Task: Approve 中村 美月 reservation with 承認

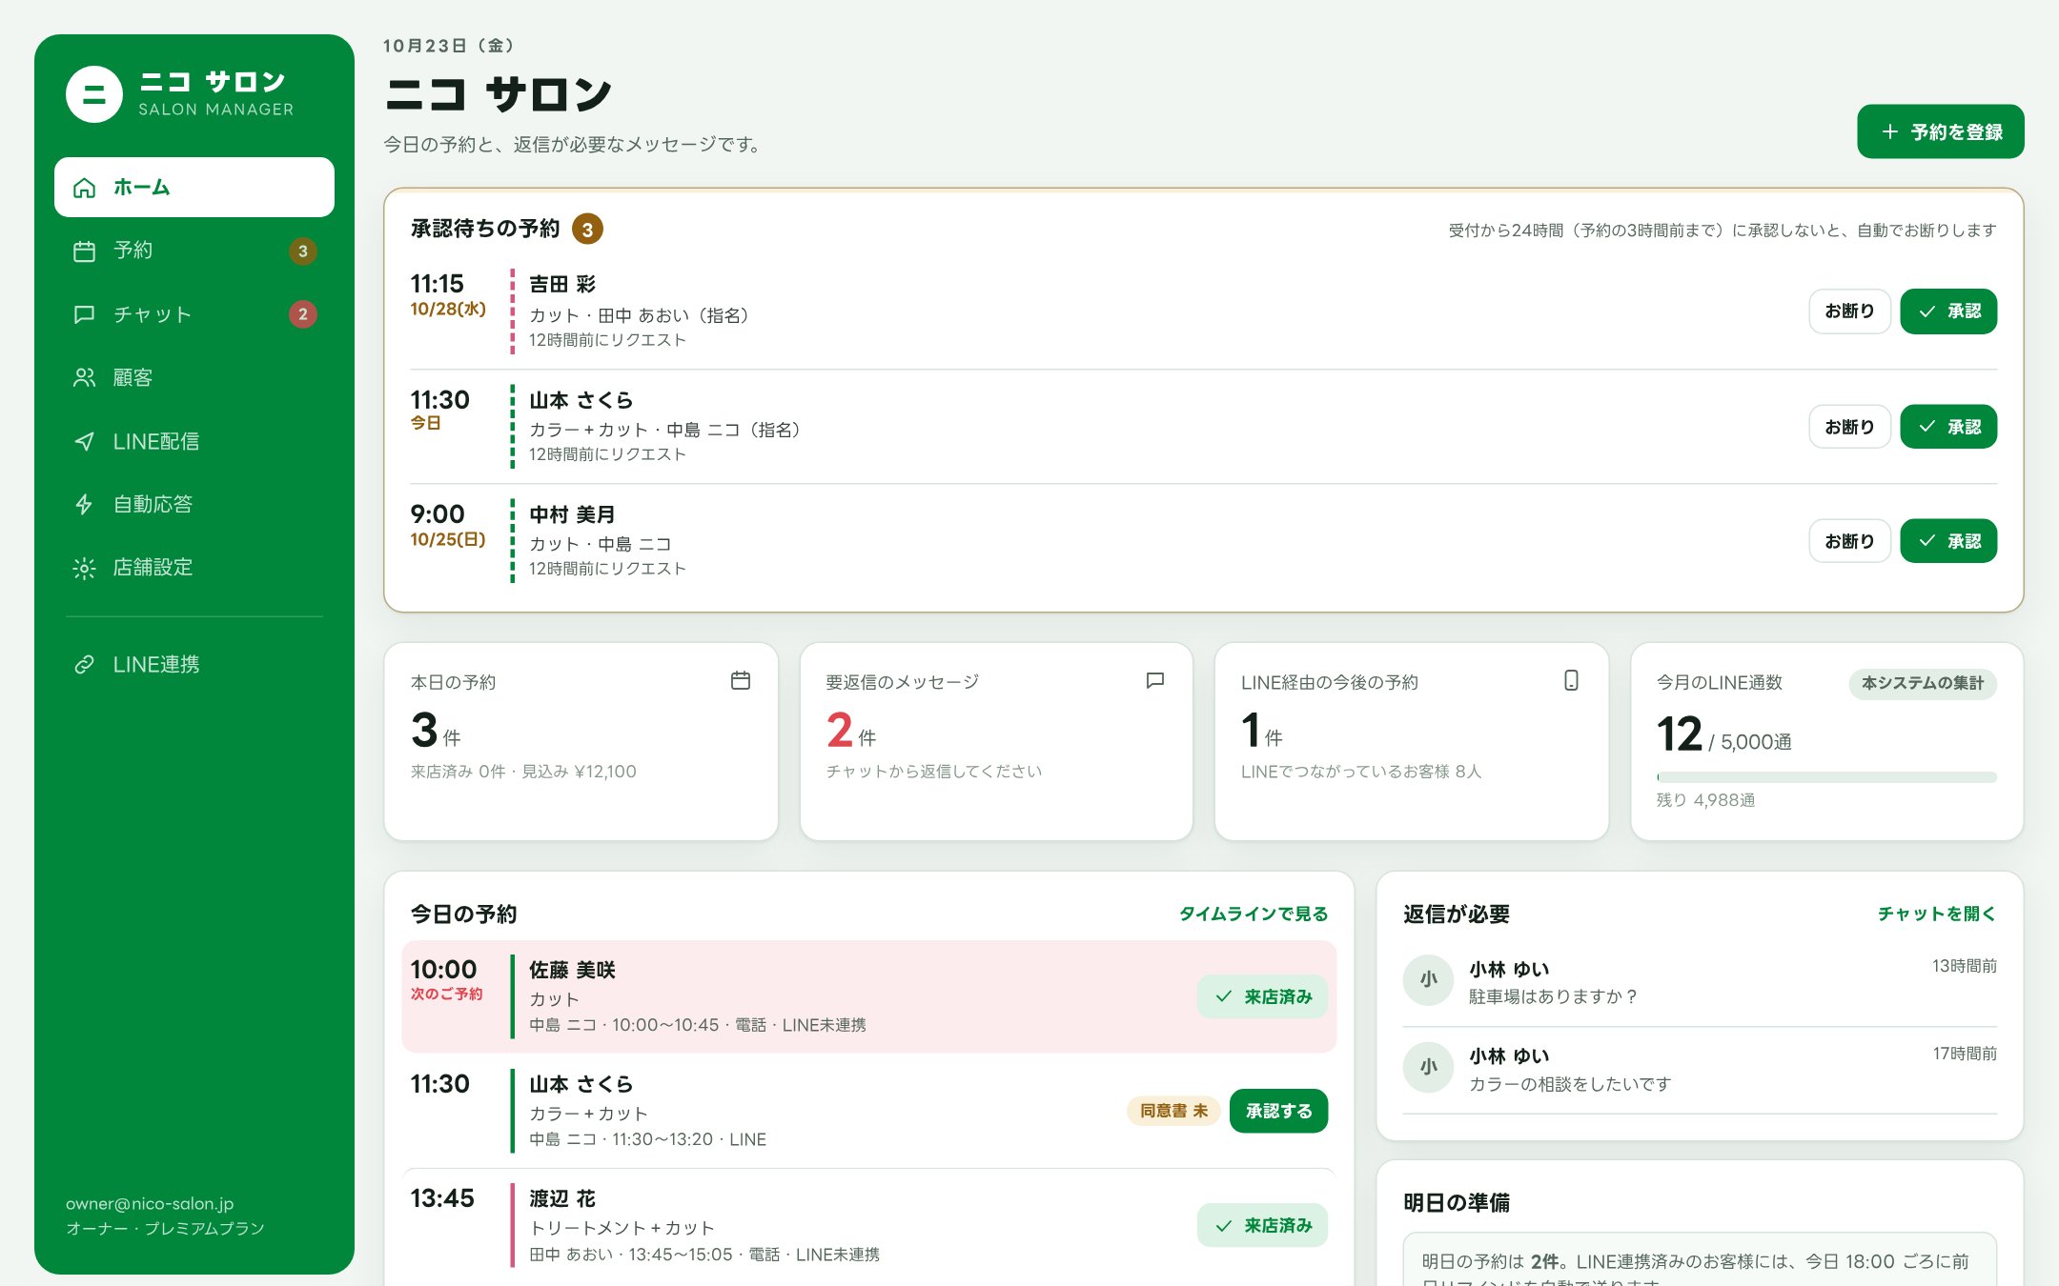Action: (x=1948, y=541)
